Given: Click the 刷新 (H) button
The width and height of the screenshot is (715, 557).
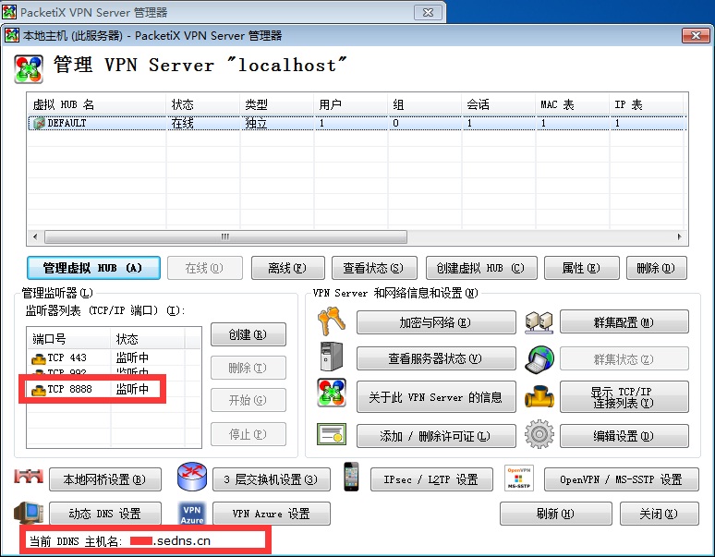Looking at the screenshot, I should coord(555,514).
